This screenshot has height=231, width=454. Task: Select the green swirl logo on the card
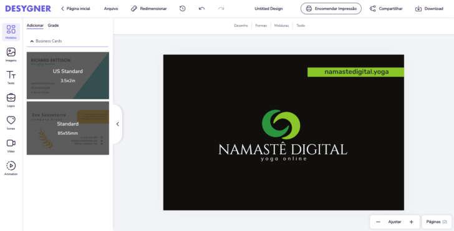[x=281, y=124]
